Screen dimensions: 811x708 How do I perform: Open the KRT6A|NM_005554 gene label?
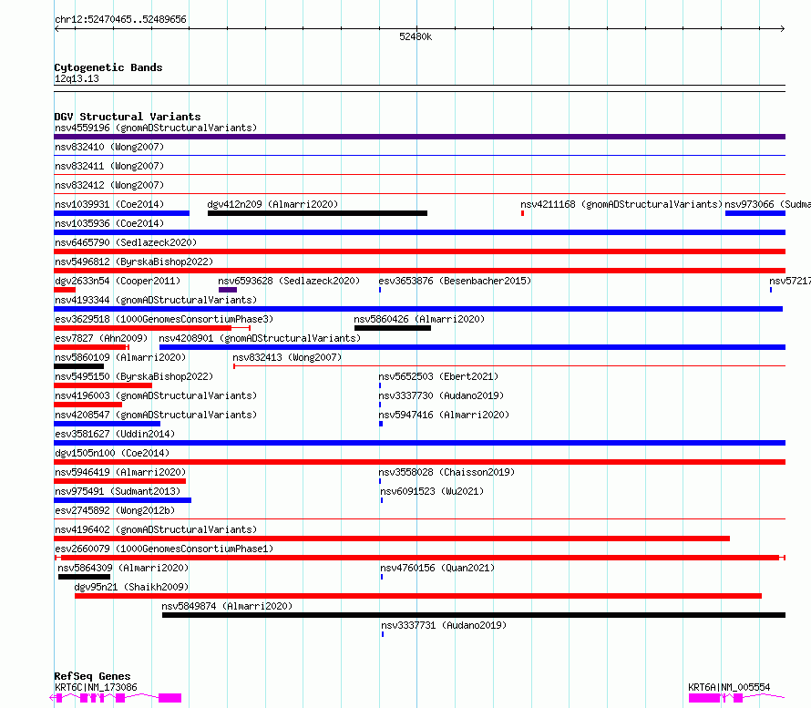click(x=729, y=687)
